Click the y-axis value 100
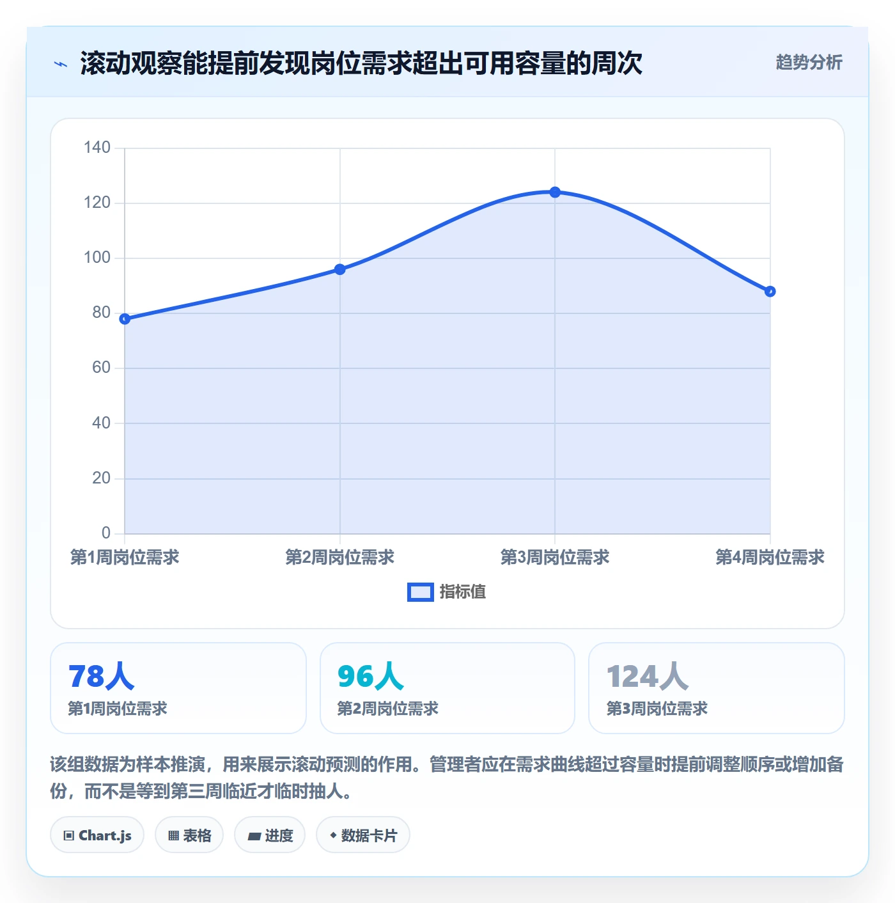The width and height of the screenshot is (895, 903). tap(97, 258)
